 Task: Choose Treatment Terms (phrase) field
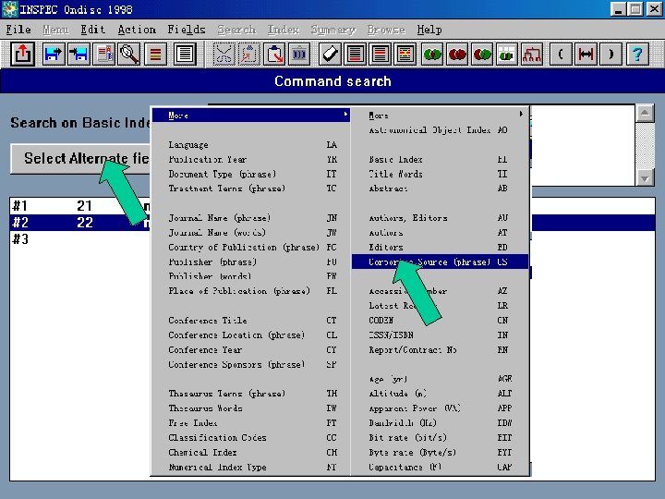(x=251, y=189)
